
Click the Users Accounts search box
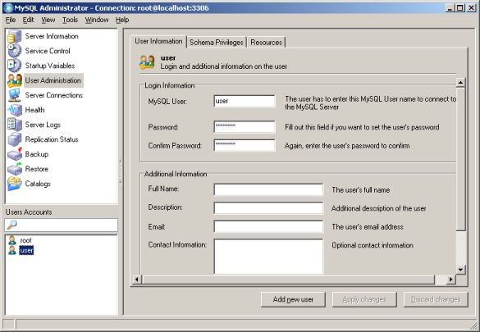click(62, 225)
